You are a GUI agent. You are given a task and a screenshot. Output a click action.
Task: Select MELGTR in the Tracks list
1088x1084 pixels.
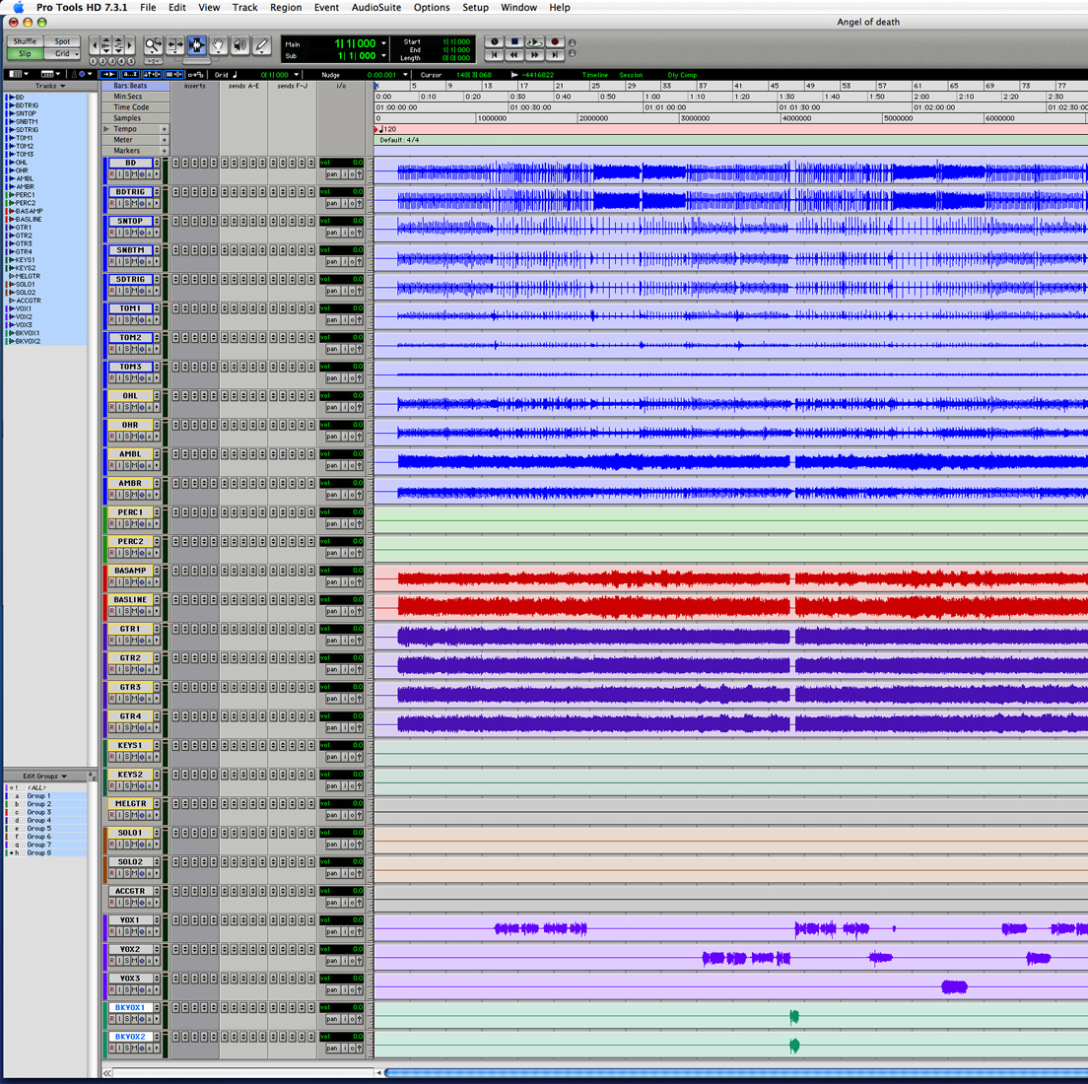click(x=28, y=276)
